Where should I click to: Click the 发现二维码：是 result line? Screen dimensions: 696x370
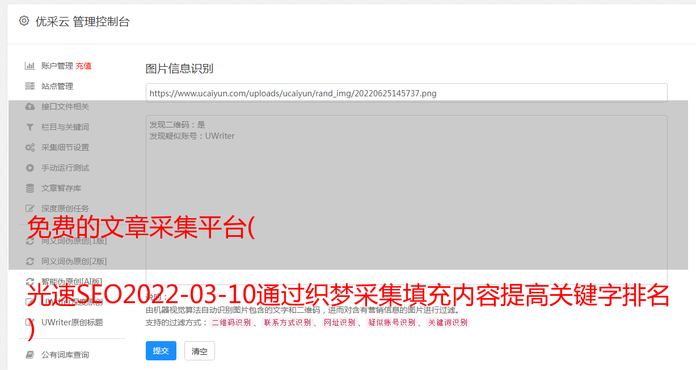178,125
